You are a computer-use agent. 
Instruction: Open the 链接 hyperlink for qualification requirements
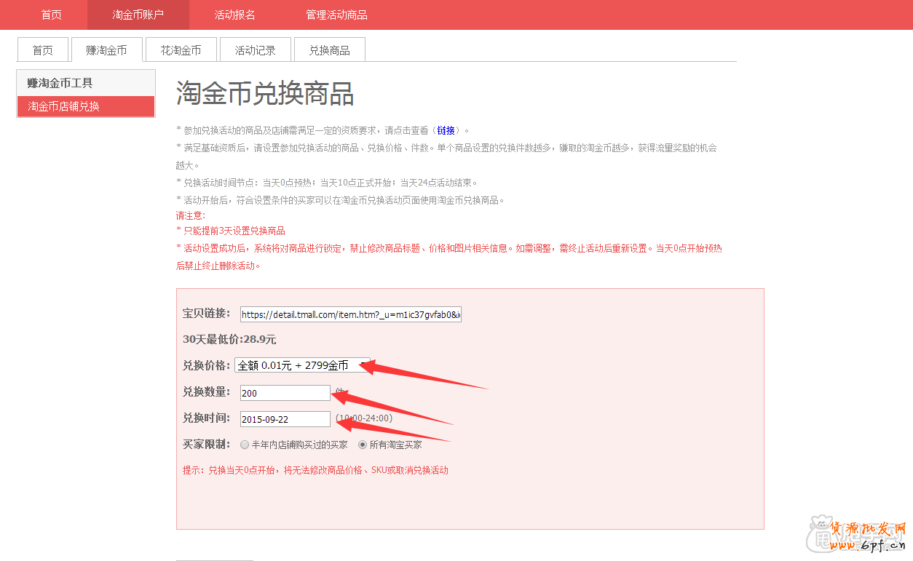pos(445,130)
